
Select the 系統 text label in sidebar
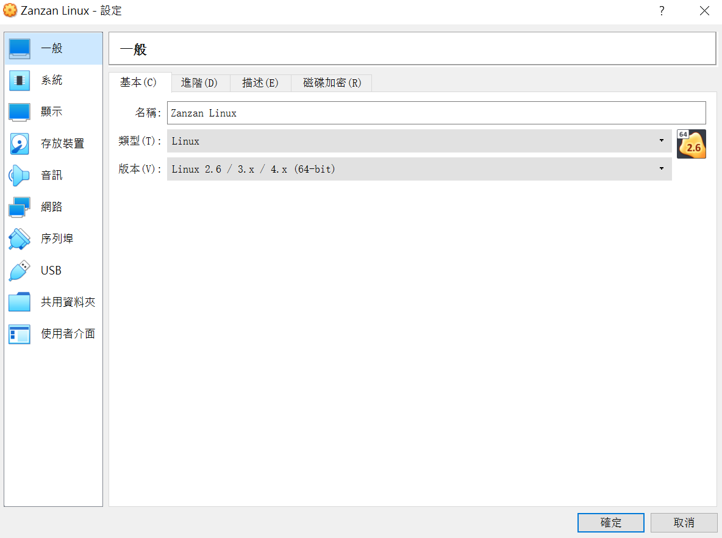pos(52,80)
